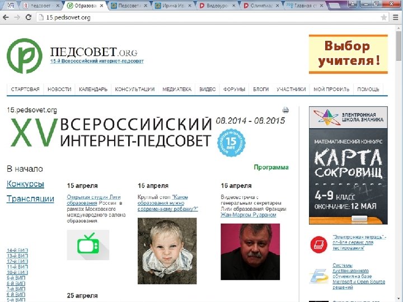
Task: Close the Видеоуро tab
Action: [x=233, y=6]
